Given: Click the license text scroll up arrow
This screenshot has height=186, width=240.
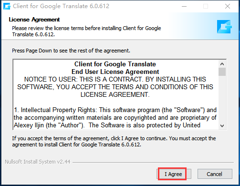Looking at the screenshot, I should coord(222,64).
